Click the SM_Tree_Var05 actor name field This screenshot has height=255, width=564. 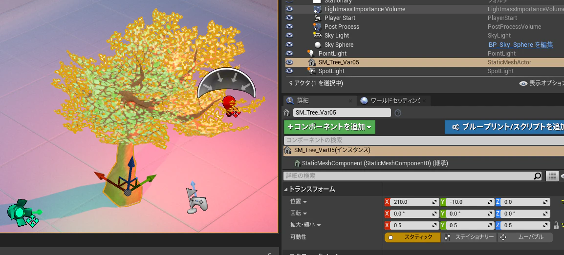342,113
